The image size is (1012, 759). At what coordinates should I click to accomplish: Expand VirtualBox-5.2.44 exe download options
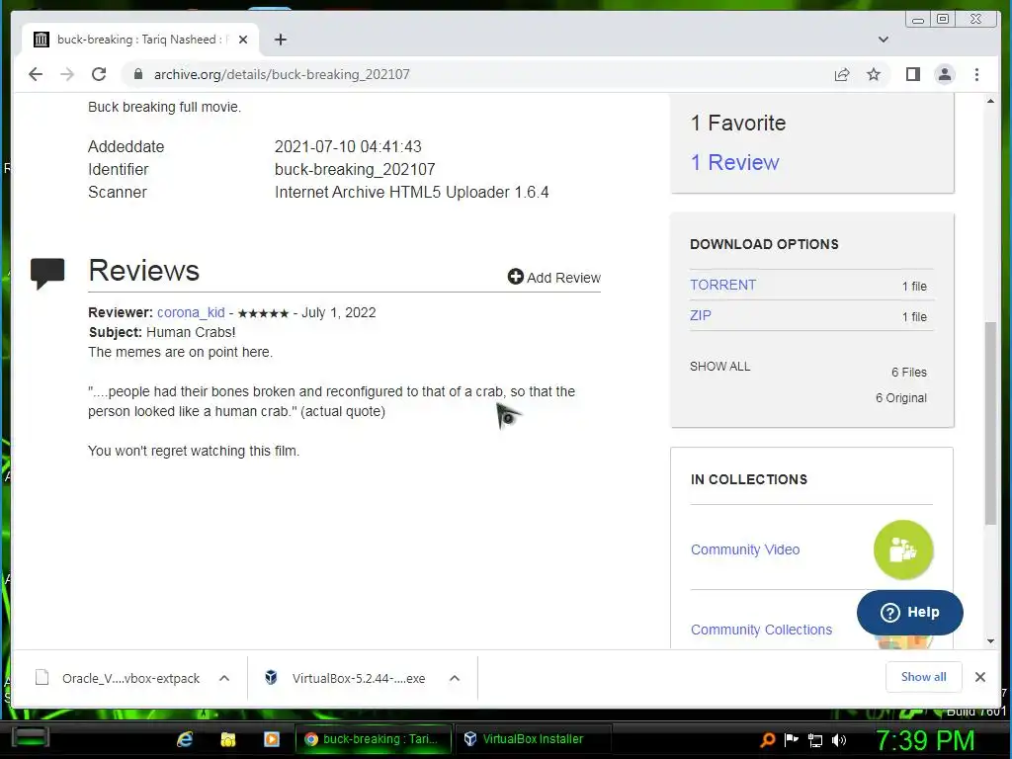click(455, 678)
